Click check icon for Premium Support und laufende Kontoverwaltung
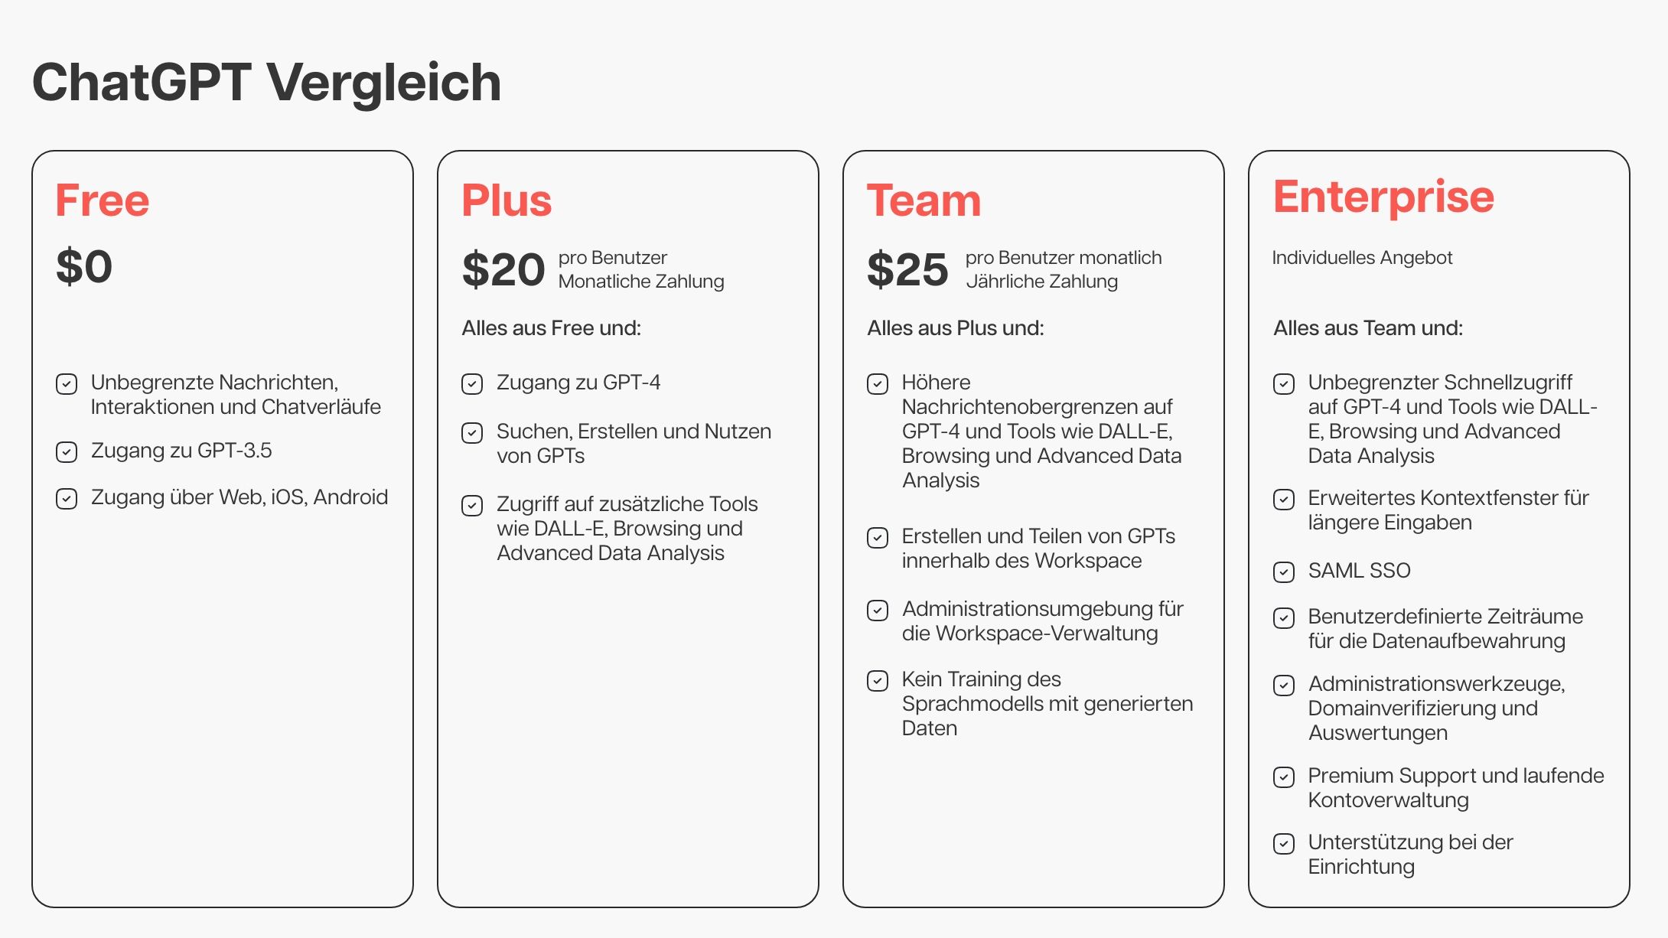 pos(1283,777)
